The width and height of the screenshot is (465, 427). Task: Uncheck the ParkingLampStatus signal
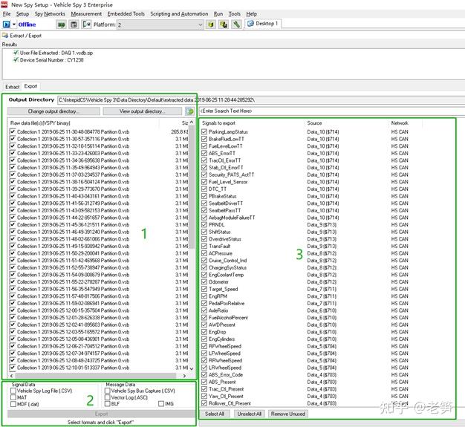pyautogui.click(x=204, y=131)
